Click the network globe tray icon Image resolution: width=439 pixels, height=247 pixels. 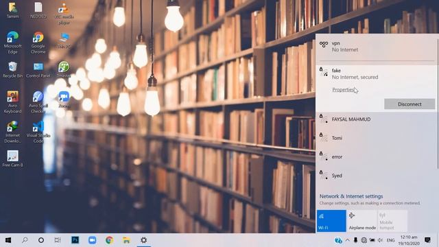pyautogui.click(x=364, y=240)
